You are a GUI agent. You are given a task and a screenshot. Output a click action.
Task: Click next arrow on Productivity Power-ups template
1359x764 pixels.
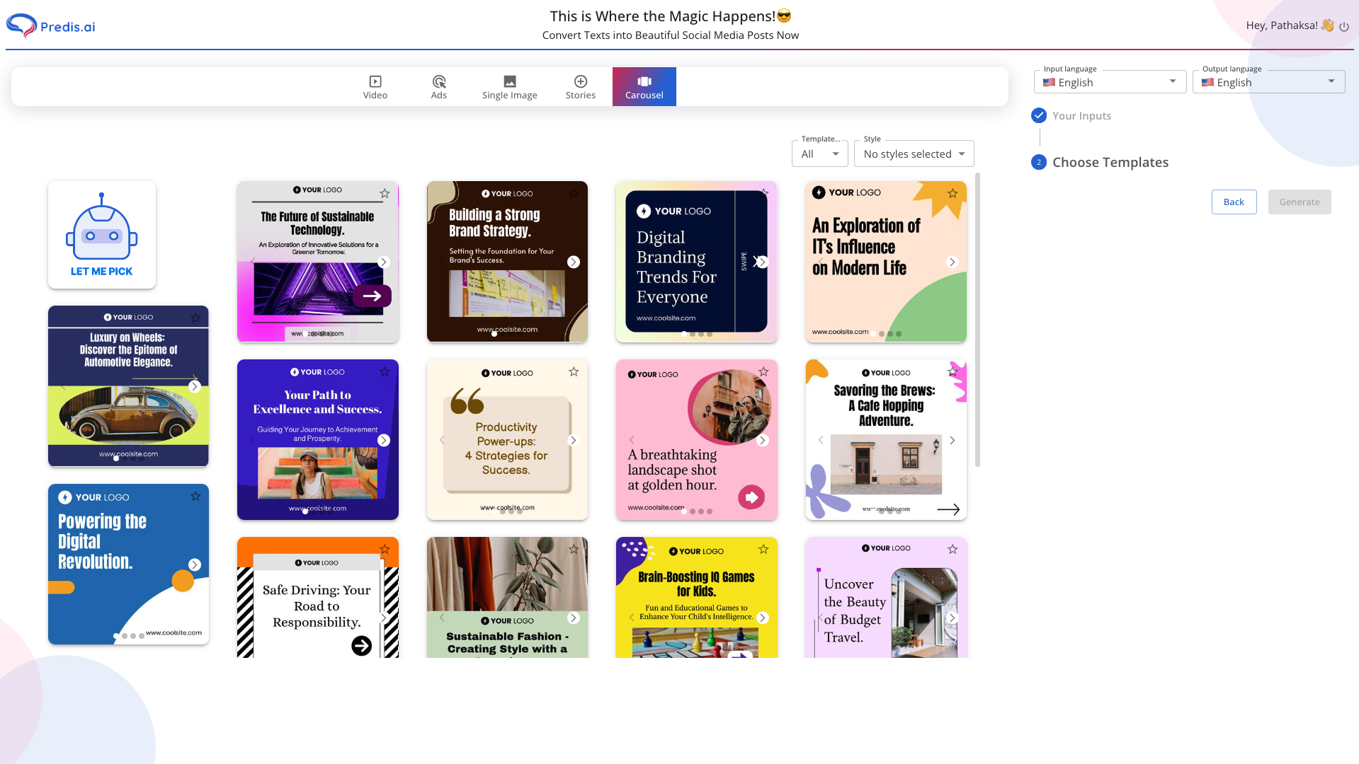(x=573, y=440)
